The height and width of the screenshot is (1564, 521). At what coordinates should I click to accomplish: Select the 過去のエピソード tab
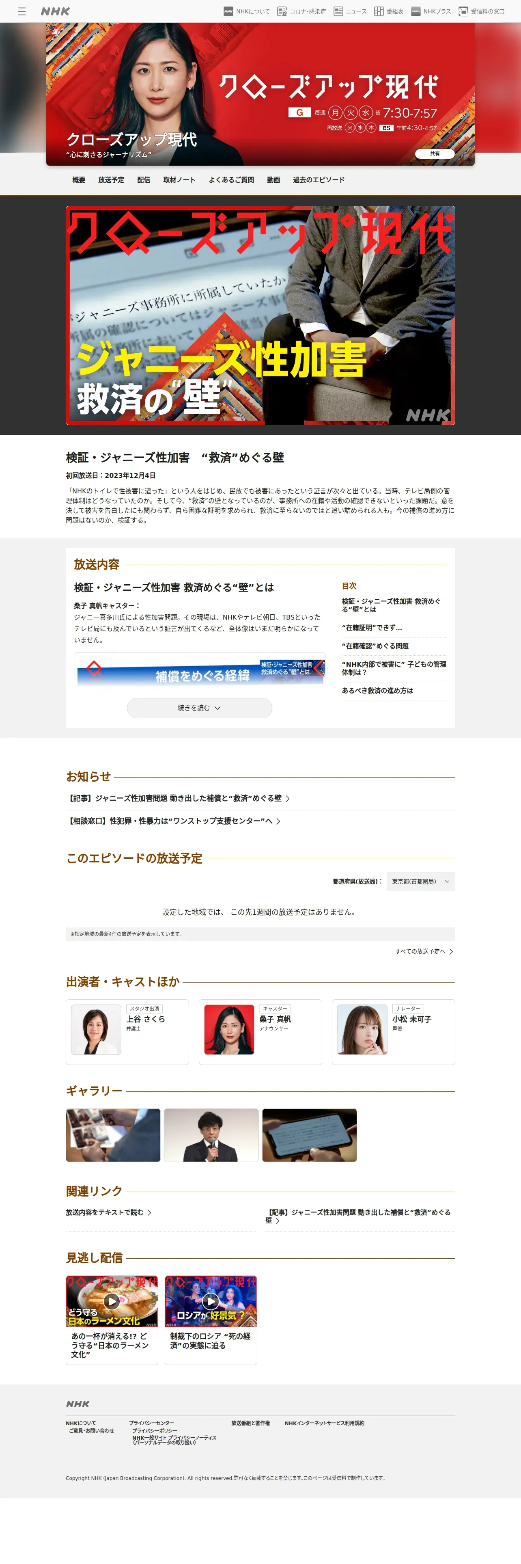(x=319, y=180)
